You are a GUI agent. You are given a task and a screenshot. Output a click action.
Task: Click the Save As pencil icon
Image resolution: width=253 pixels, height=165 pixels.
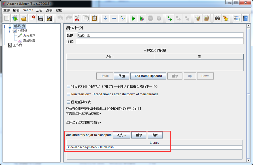(49, 18)
